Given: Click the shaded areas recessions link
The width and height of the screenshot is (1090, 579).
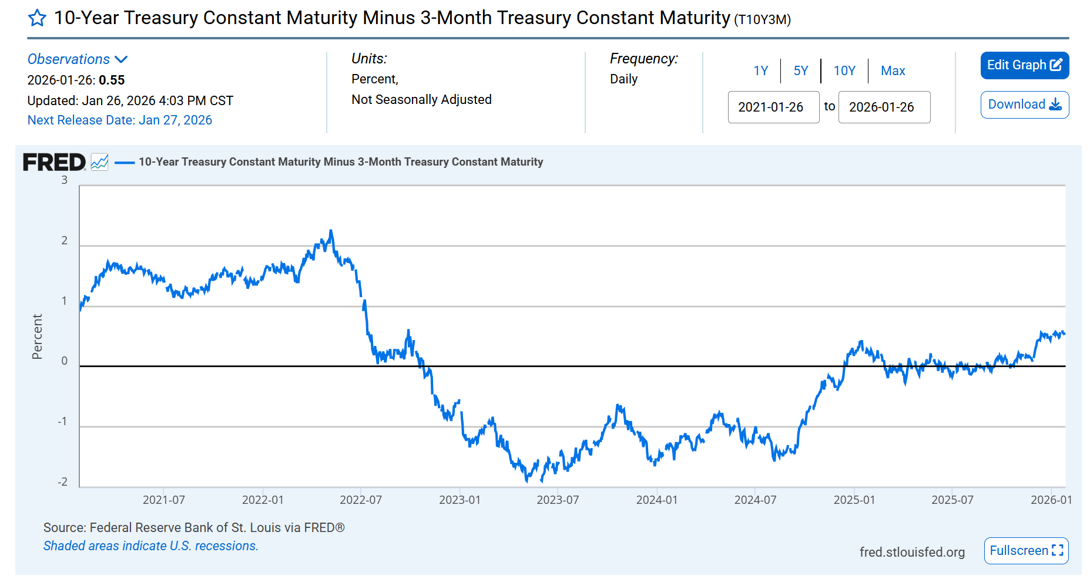Looking at the screenshot, I should (150, 546).
